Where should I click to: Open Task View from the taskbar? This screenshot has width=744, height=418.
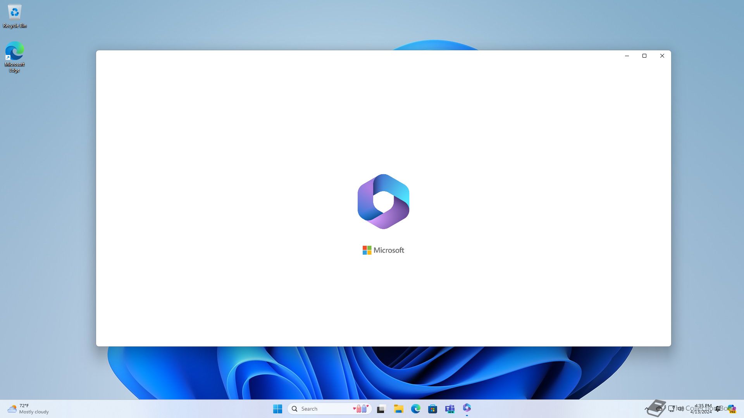381,409
